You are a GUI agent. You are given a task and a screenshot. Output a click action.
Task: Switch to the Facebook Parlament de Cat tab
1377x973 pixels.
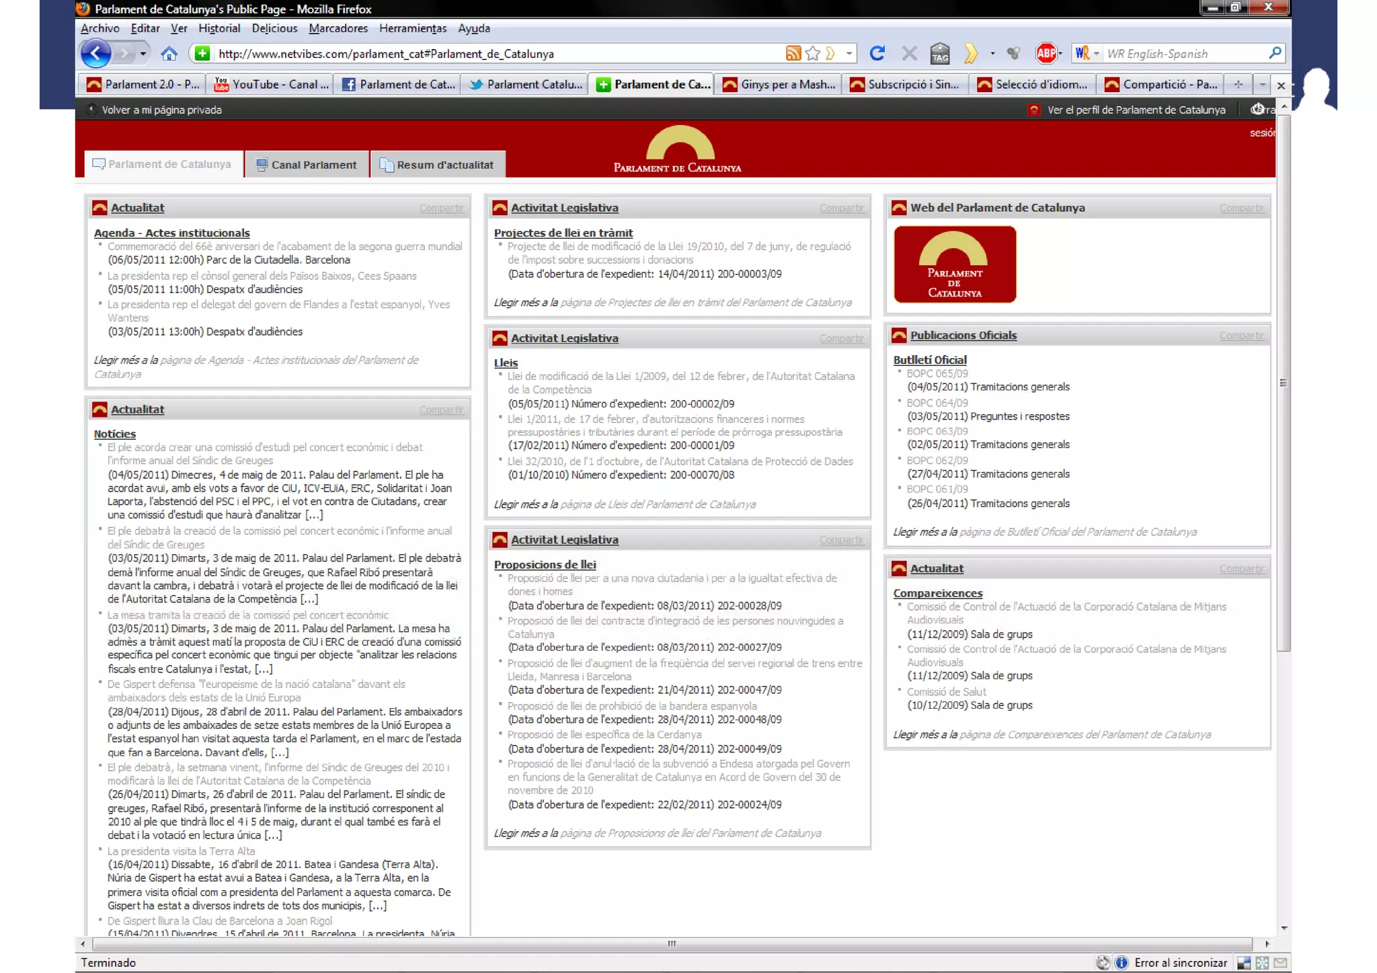pos(397,85)
